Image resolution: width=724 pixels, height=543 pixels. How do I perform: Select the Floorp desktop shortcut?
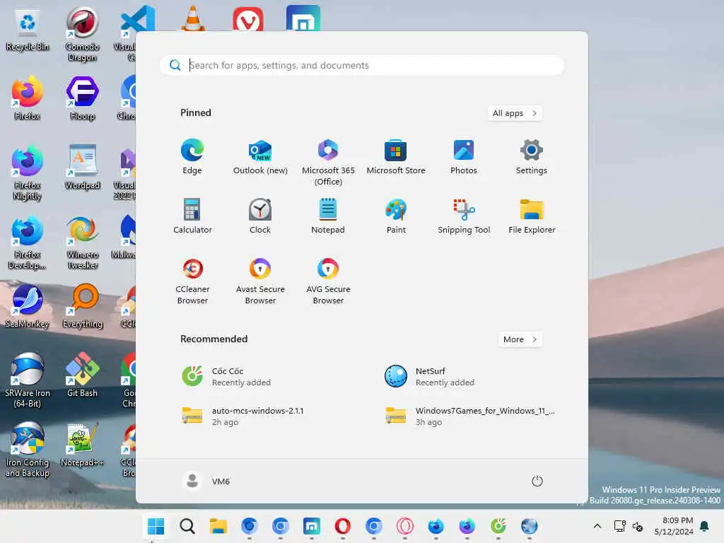82,99
